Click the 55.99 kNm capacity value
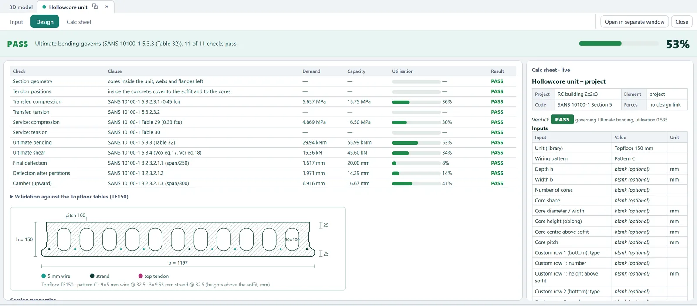Screen dimensions: 697x306 click(359, 143)
